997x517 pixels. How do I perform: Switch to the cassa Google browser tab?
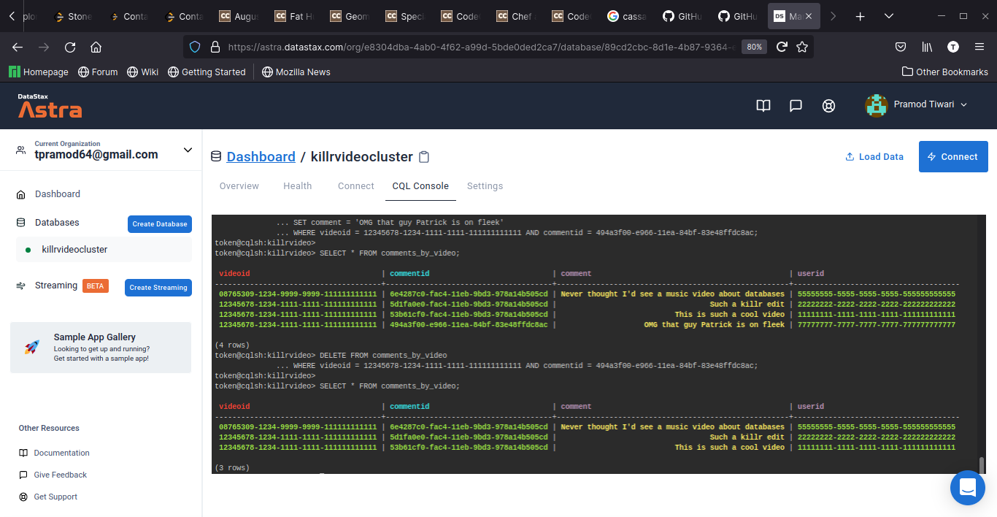point(628,16)
